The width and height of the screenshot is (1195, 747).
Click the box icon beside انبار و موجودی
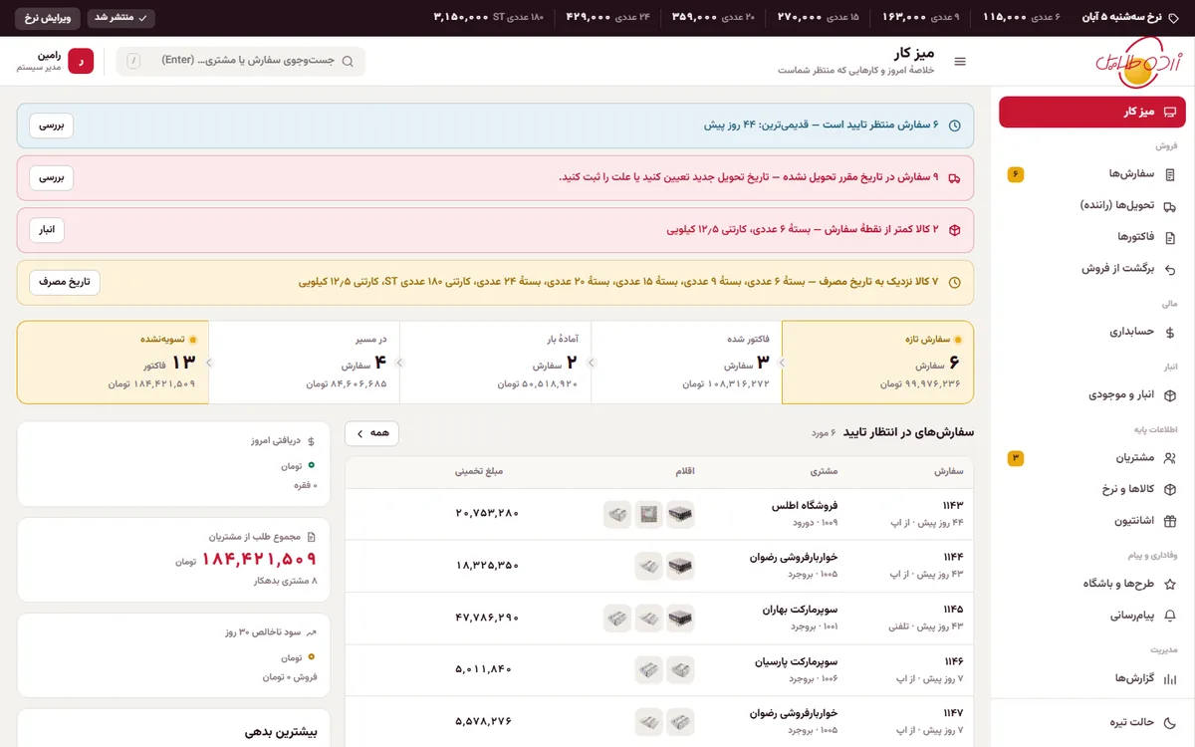(x=1170, y=395)
